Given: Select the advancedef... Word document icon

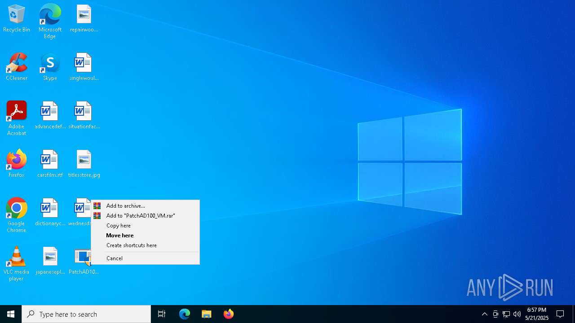Looking at the screenshot, I should click(50, 116).
